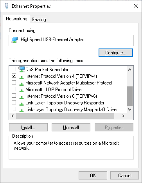
Task: Click the vertical scrollbar thumb
Action: pyautogui.click(x=129, y=96)
